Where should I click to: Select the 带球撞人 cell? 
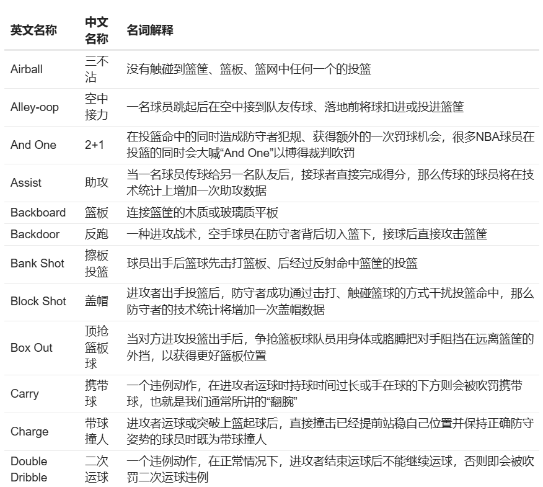pos(97,432)
